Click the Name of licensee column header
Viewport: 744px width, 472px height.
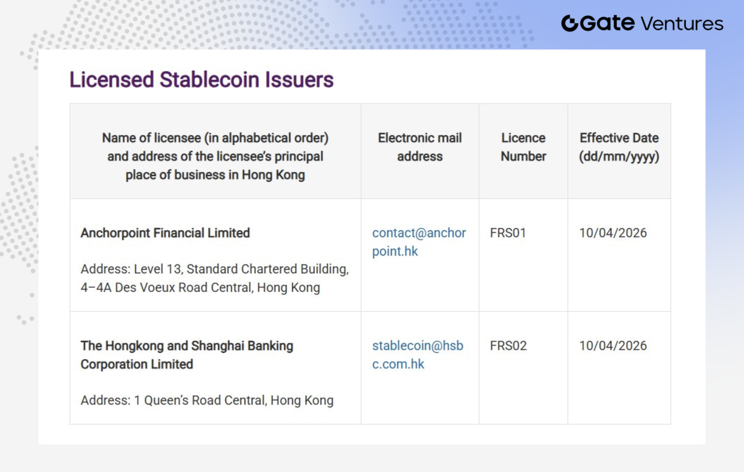pos(215,156)
